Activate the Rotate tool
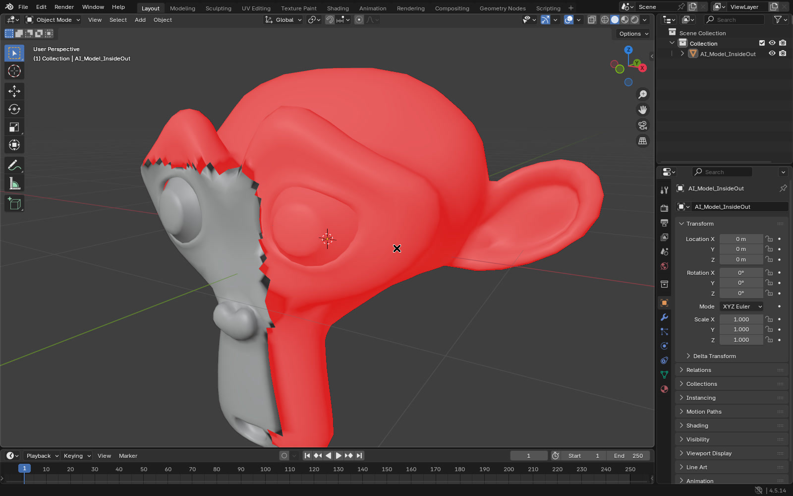 point(14,109)
